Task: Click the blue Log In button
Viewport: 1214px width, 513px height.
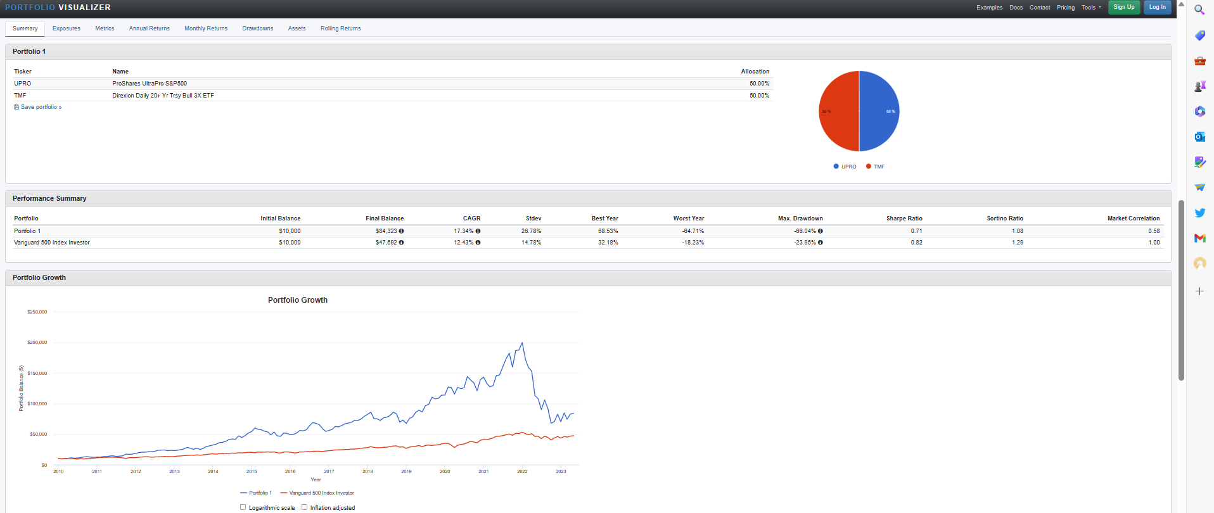Action: click(x=1158, y=7)
